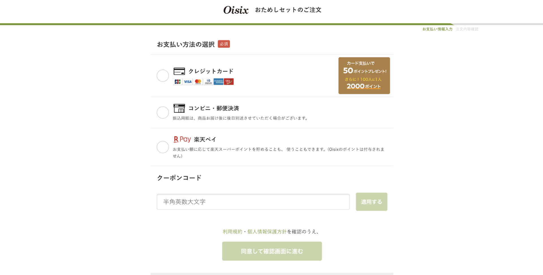543x275 pixels.
Task: Click the 注文内容確認 progress step
Action: [466, 29]
